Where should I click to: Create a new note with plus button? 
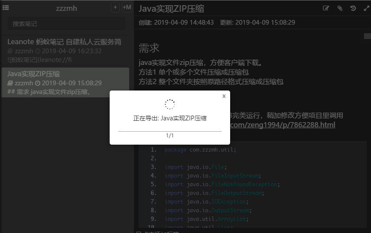115,7
